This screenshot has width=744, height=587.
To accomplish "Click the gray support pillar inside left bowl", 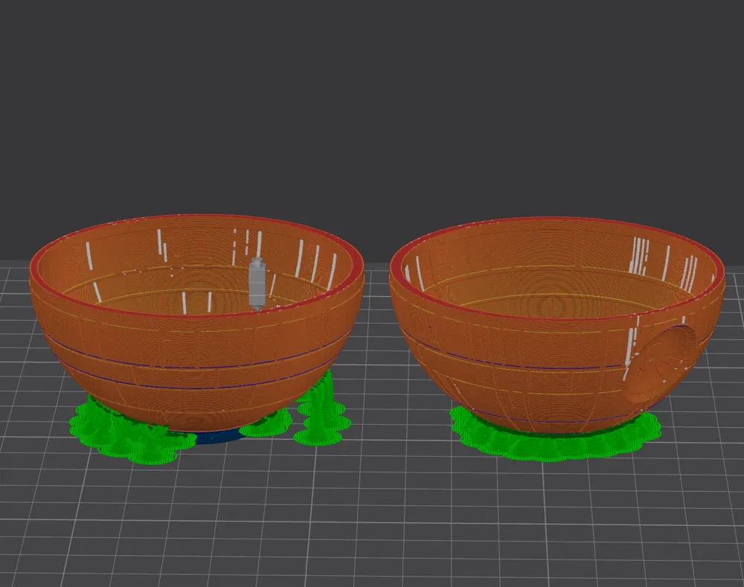I will tap(257, 283).
